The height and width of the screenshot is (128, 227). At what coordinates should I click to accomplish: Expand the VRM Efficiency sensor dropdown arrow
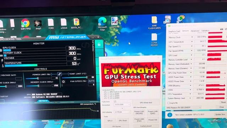pos(190,85)
